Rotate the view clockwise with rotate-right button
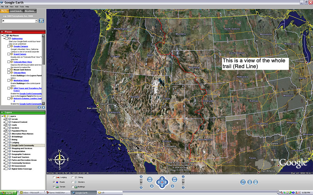313x195 pixels. pyautogui.click(x=174, y=180)
